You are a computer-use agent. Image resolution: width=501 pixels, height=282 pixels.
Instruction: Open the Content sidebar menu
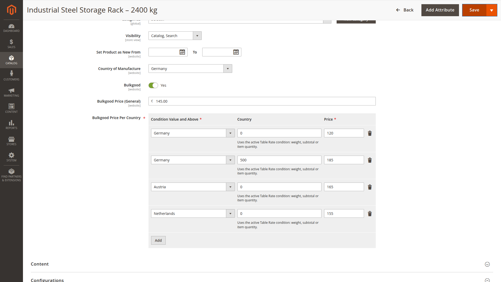[11, 109]
